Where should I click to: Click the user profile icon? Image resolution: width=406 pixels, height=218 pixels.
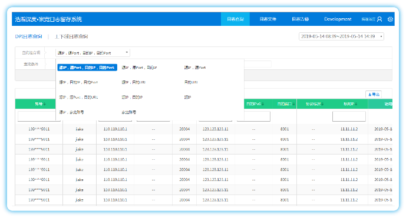coord(379,19)
